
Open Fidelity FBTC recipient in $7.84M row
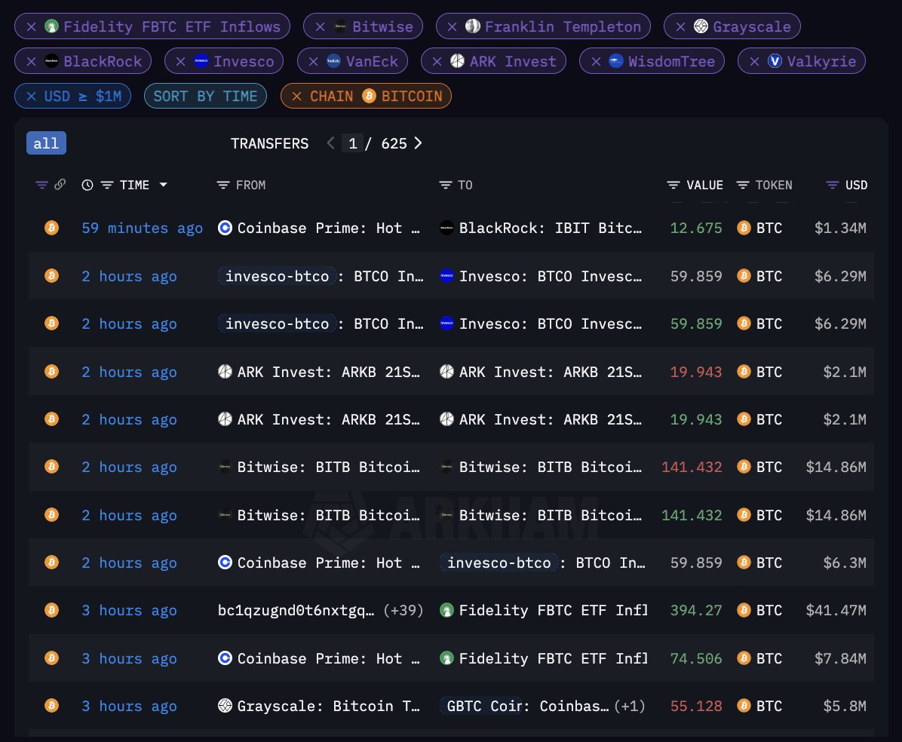click(553, 658)
